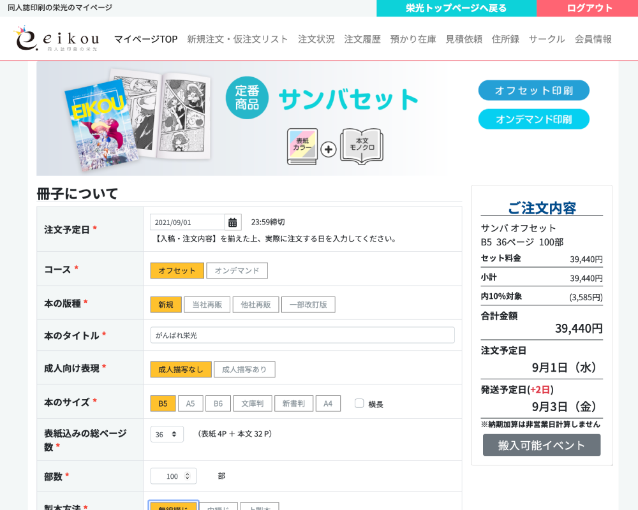
Task: Click the color cover book icon
Action: [x=302, y=147]
